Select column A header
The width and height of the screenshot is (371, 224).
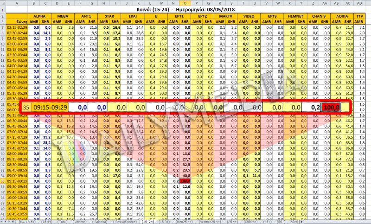[17, 3]
